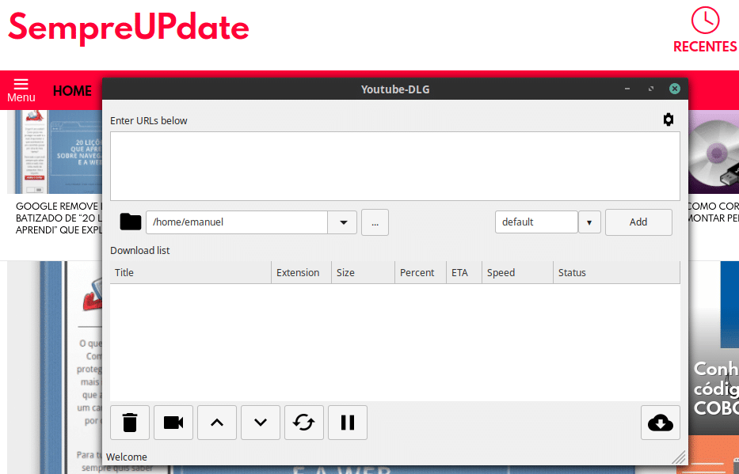Move item down with down arrow button
The height and width of the screenshot is (474, 739).
click(x=261, y=423)
